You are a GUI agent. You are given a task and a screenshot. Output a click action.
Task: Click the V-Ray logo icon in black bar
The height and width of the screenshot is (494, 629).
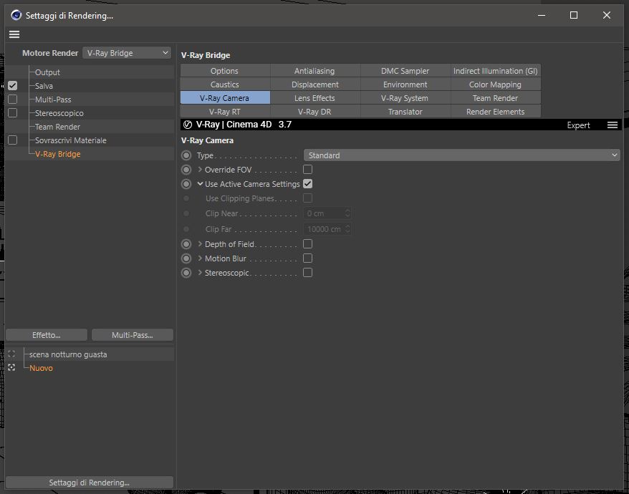tap(187, 125)
